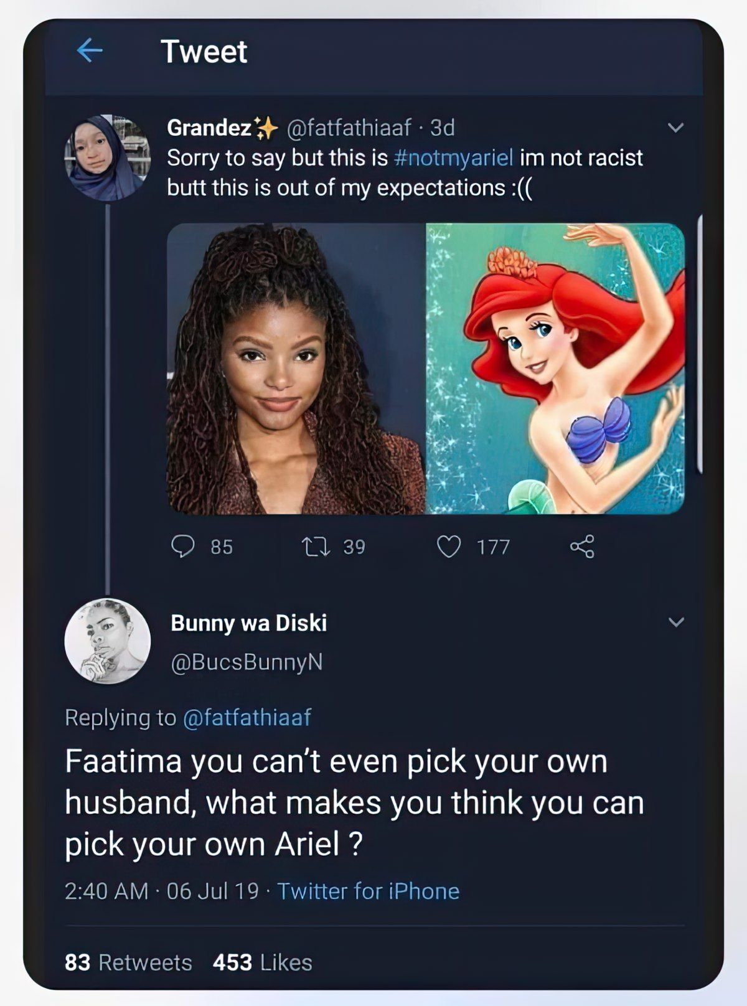
Task: Open Bunny wa Diski profile avatar
Action: tap(108, 641)
